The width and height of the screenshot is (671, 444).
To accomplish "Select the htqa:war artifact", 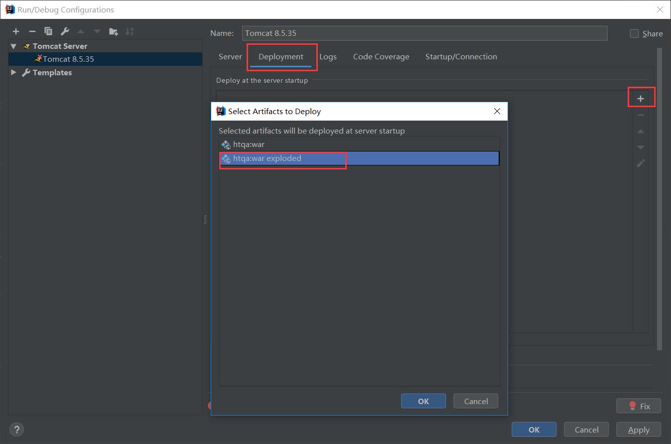I will pyautogui.click(x=359, y=145).
